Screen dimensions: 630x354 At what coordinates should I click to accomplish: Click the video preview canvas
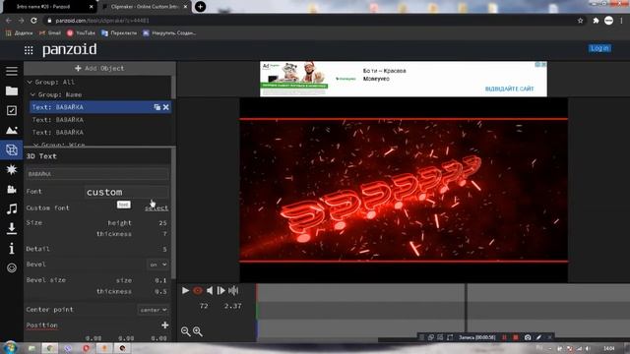[404, 190]
